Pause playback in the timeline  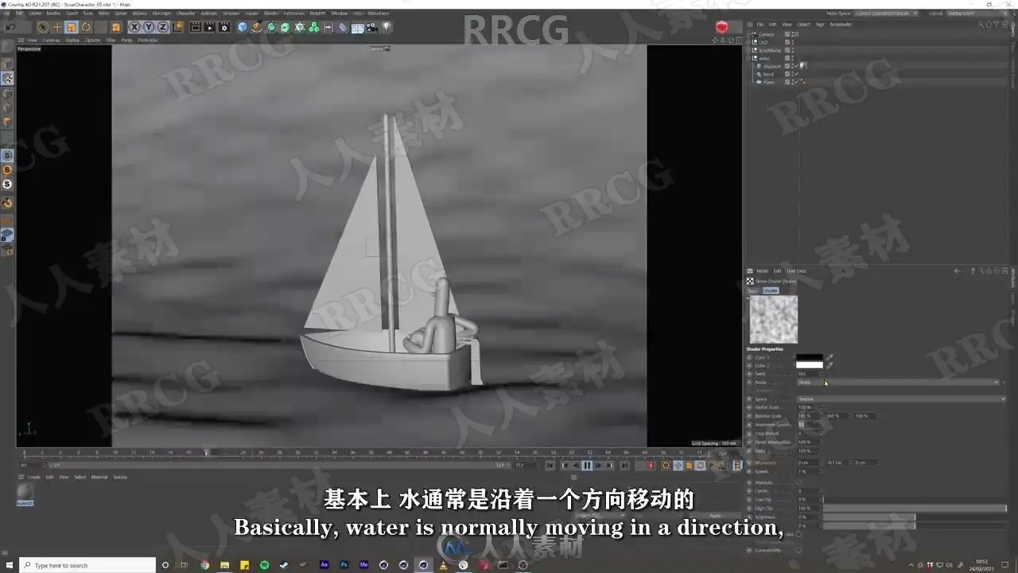587,466
